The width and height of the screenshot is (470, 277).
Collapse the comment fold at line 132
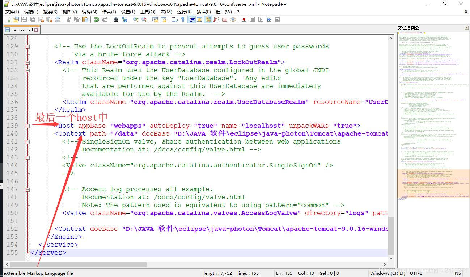click(27, 70)
